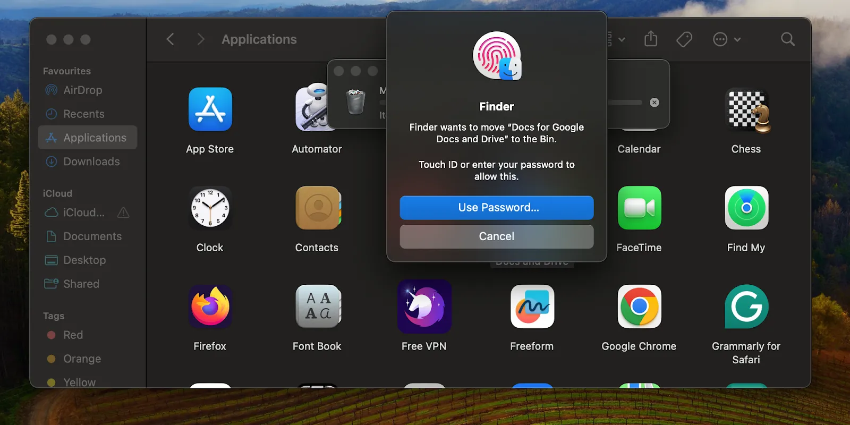
Task: Open the Find My app icon
Action: 746,208
